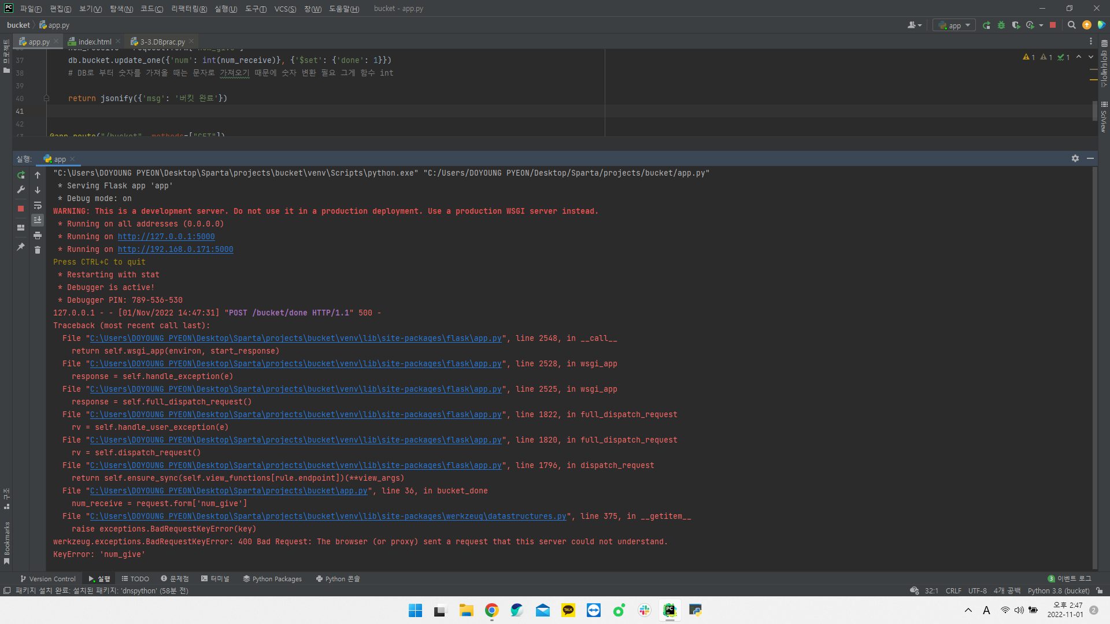This screenshot has height=624, width=1110.
Task: Click the main toolbar Run button
Action: (986, 25)
